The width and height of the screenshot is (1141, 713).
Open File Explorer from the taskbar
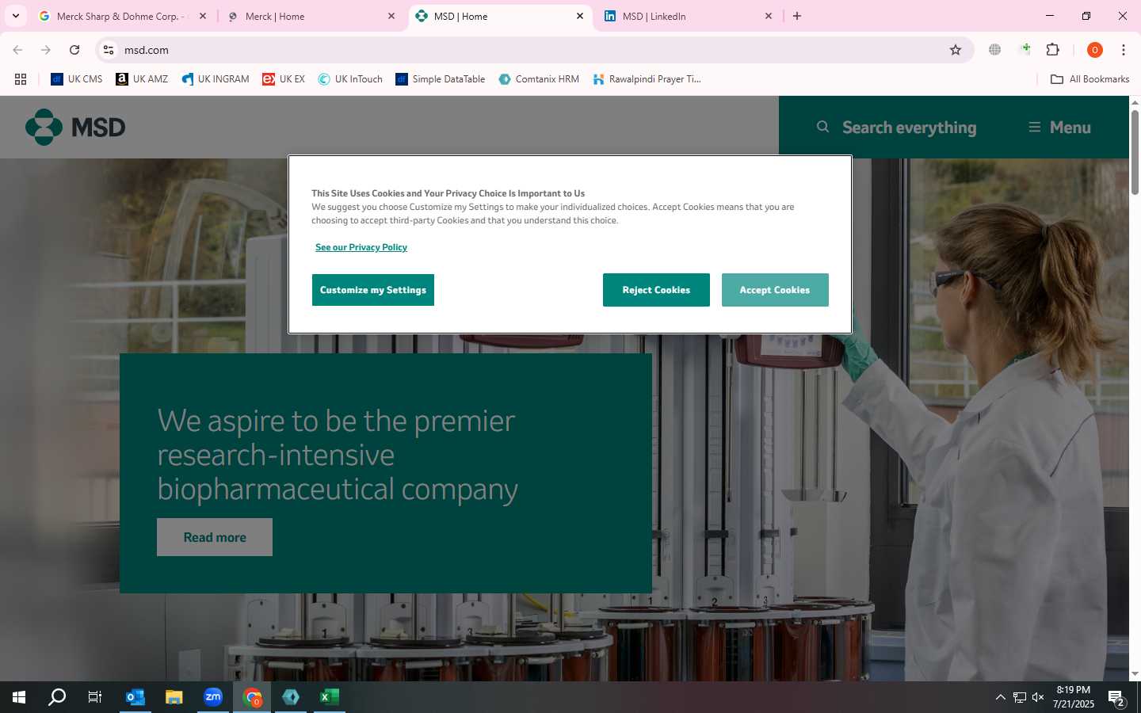[x=174, y=697]
